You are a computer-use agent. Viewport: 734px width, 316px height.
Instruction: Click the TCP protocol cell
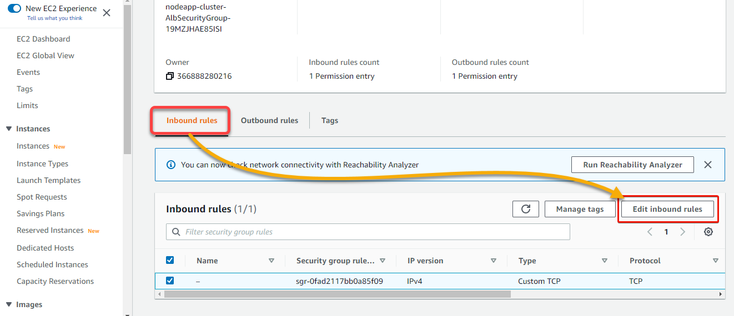pyautogui.click(x=636, y=281)
